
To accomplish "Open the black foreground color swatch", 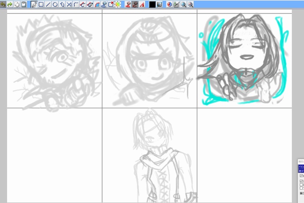I will (x=152, y=5).
